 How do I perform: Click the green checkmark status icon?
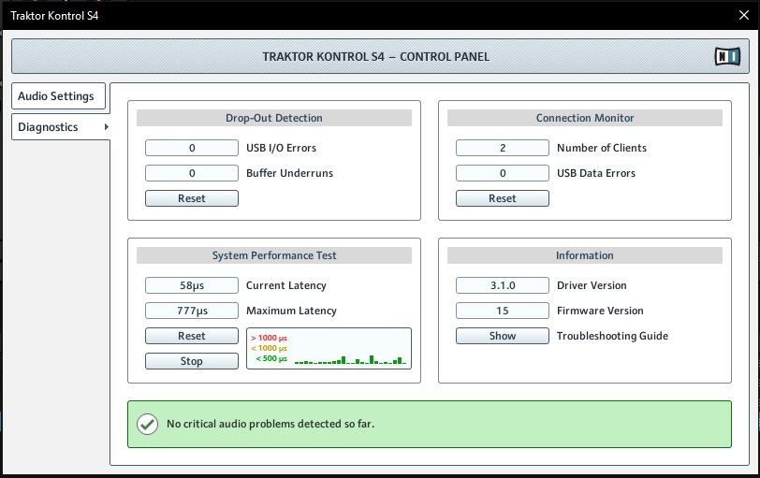[x=147, y=425]
